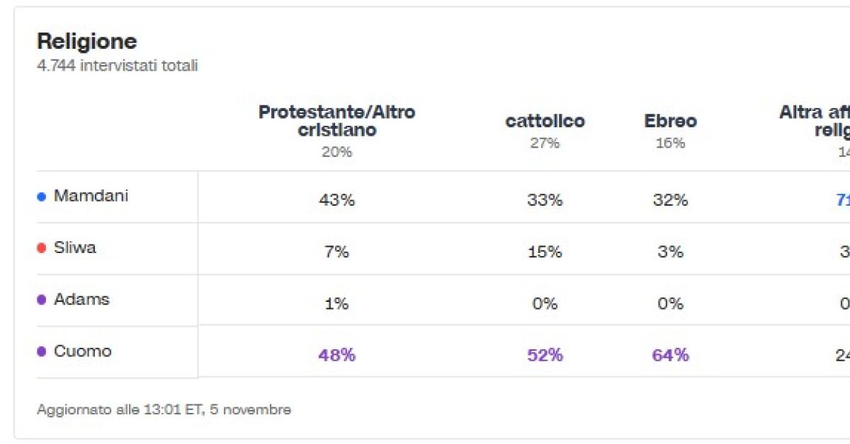Click the Protestante/Altro cristiano column header
The width and height of the screenshot is (850, 444).
336,121
